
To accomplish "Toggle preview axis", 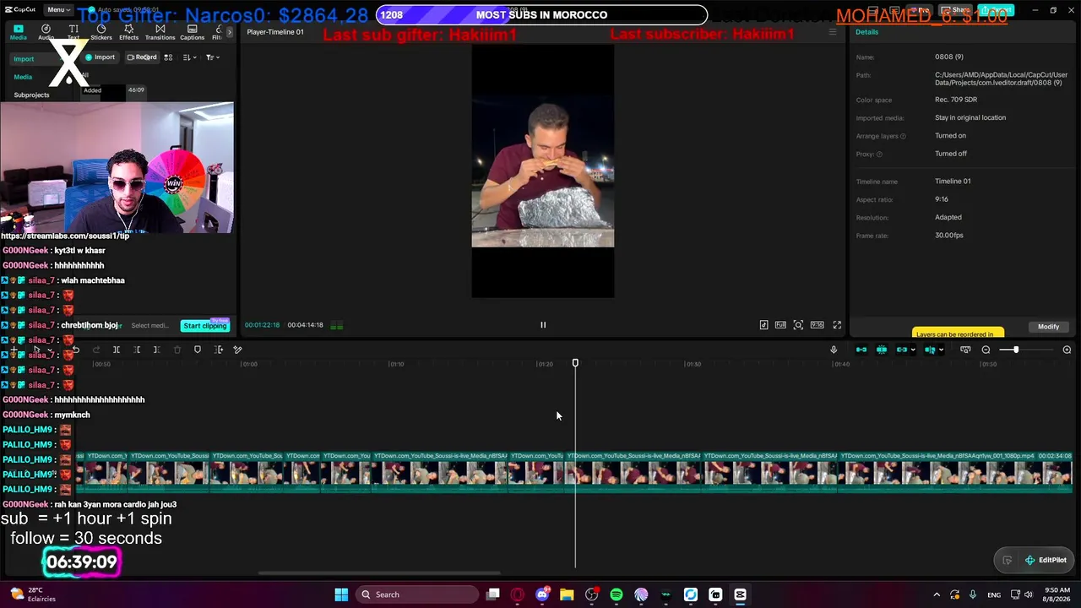I will pyautogui.click(x=929, y=350).
